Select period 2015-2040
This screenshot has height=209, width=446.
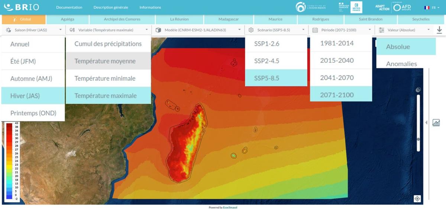coord(341,61)
